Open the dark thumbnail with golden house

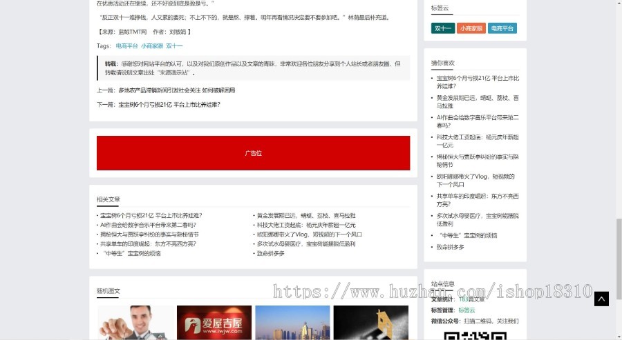tap(370, 323)
